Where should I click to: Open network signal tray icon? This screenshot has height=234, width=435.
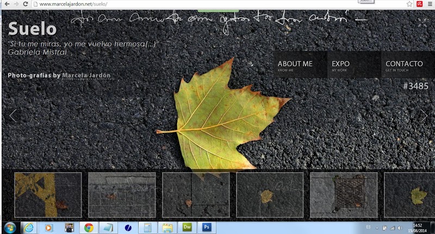pyautogui.click(x=392, y=228)
